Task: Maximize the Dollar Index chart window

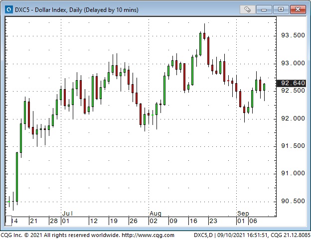Action: pyautogui.click(x=281, y=9)
